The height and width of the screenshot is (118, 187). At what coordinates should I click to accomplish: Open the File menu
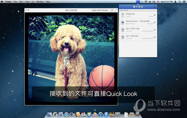(x=15, y=2)
